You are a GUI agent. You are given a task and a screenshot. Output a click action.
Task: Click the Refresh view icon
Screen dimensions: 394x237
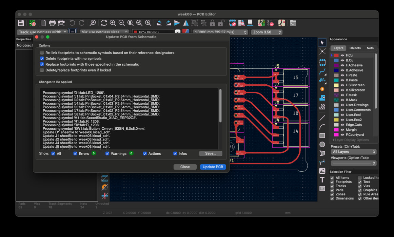104,23
